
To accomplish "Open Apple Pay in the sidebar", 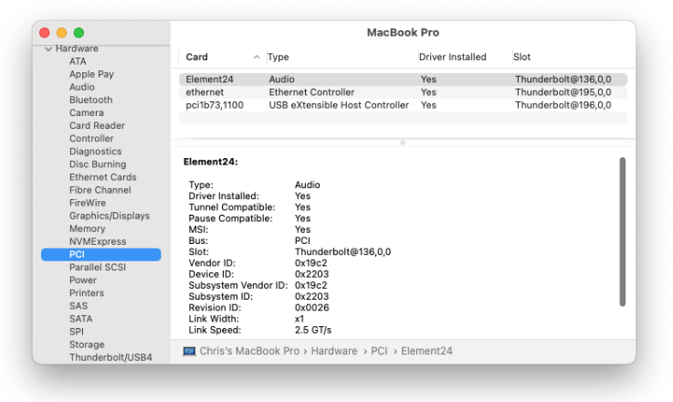I will [x=91, y=74].
